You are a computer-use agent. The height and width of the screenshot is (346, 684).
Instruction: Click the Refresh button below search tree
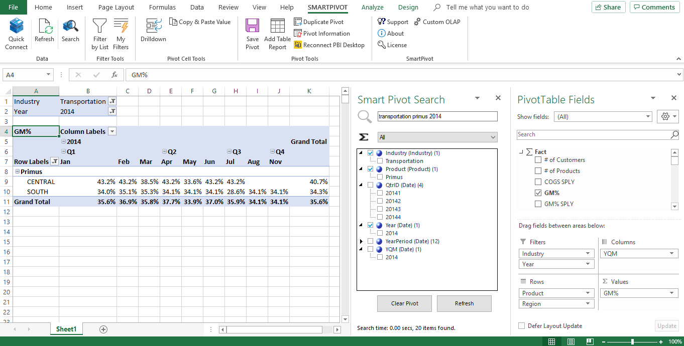pyautogui.click(x=464, y=303)
